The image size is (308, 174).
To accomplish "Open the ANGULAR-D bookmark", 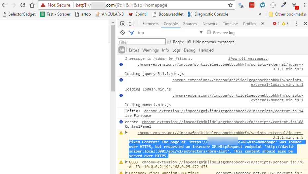I will (110, 14).
